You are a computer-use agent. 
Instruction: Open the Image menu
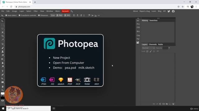tap(15, 11)
